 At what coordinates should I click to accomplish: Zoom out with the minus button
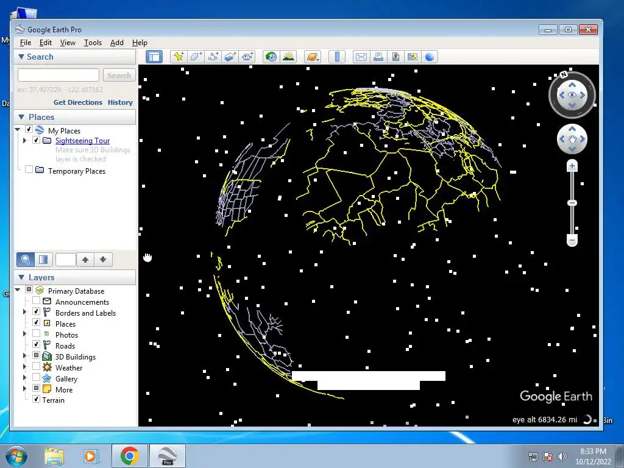pos(572,240)
